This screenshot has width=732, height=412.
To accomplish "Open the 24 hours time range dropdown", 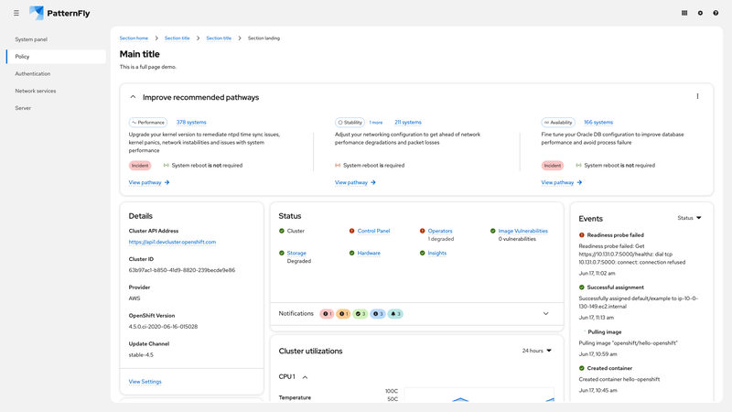I will [536, 351].
